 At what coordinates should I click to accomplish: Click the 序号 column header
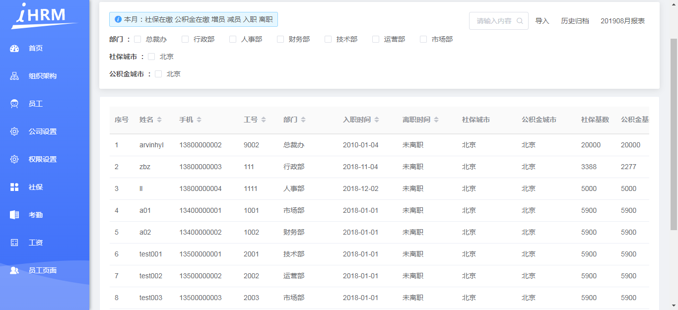pos(122,120)
